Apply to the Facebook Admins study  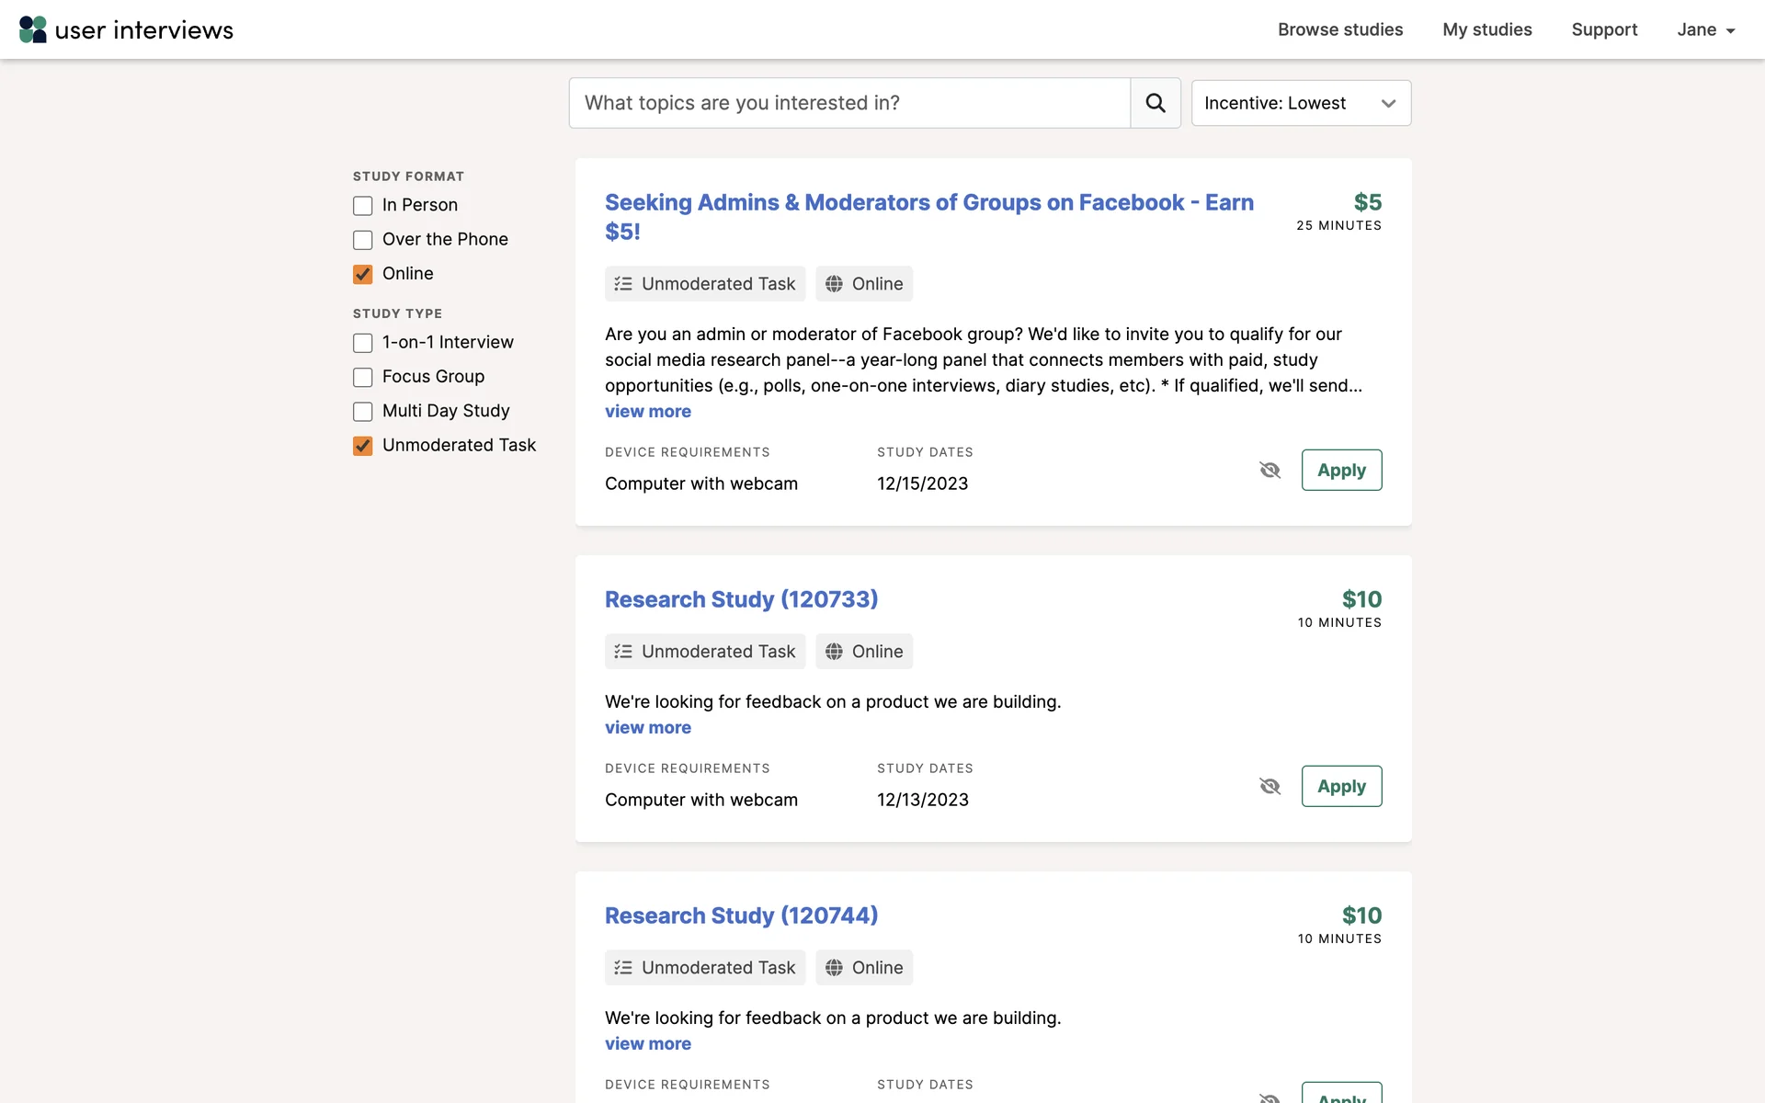tap(1341, 470)
